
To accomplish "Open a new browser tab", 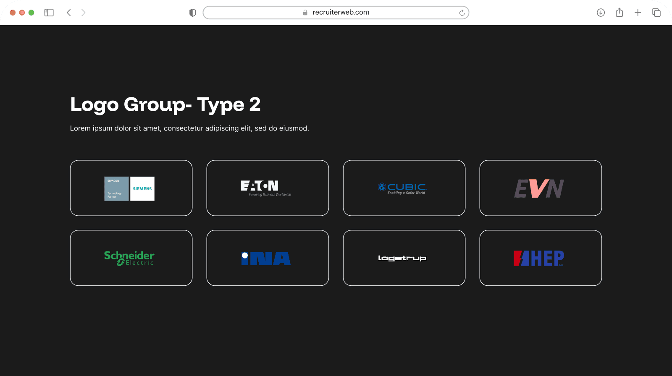I will click(x=638, y=13).
